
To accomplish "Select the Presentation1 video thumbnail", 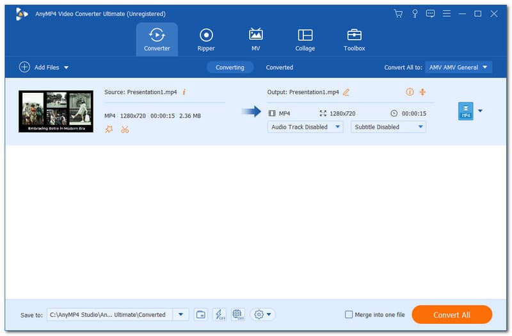I will 56,111.
